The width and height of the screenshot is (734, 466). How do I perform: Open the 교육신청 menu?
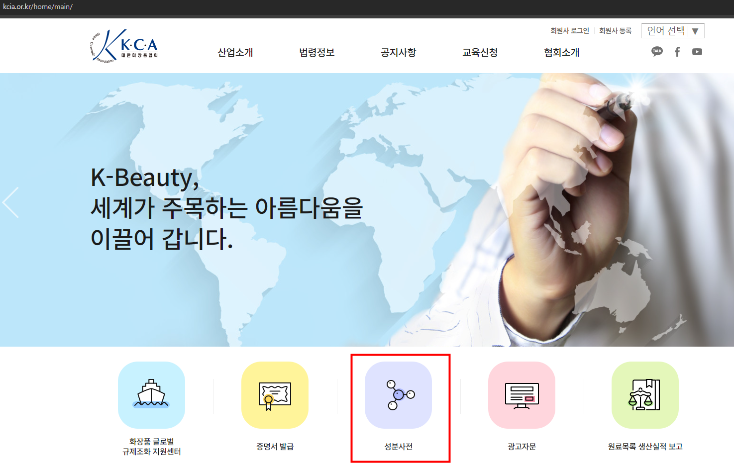tap(480, 52)
